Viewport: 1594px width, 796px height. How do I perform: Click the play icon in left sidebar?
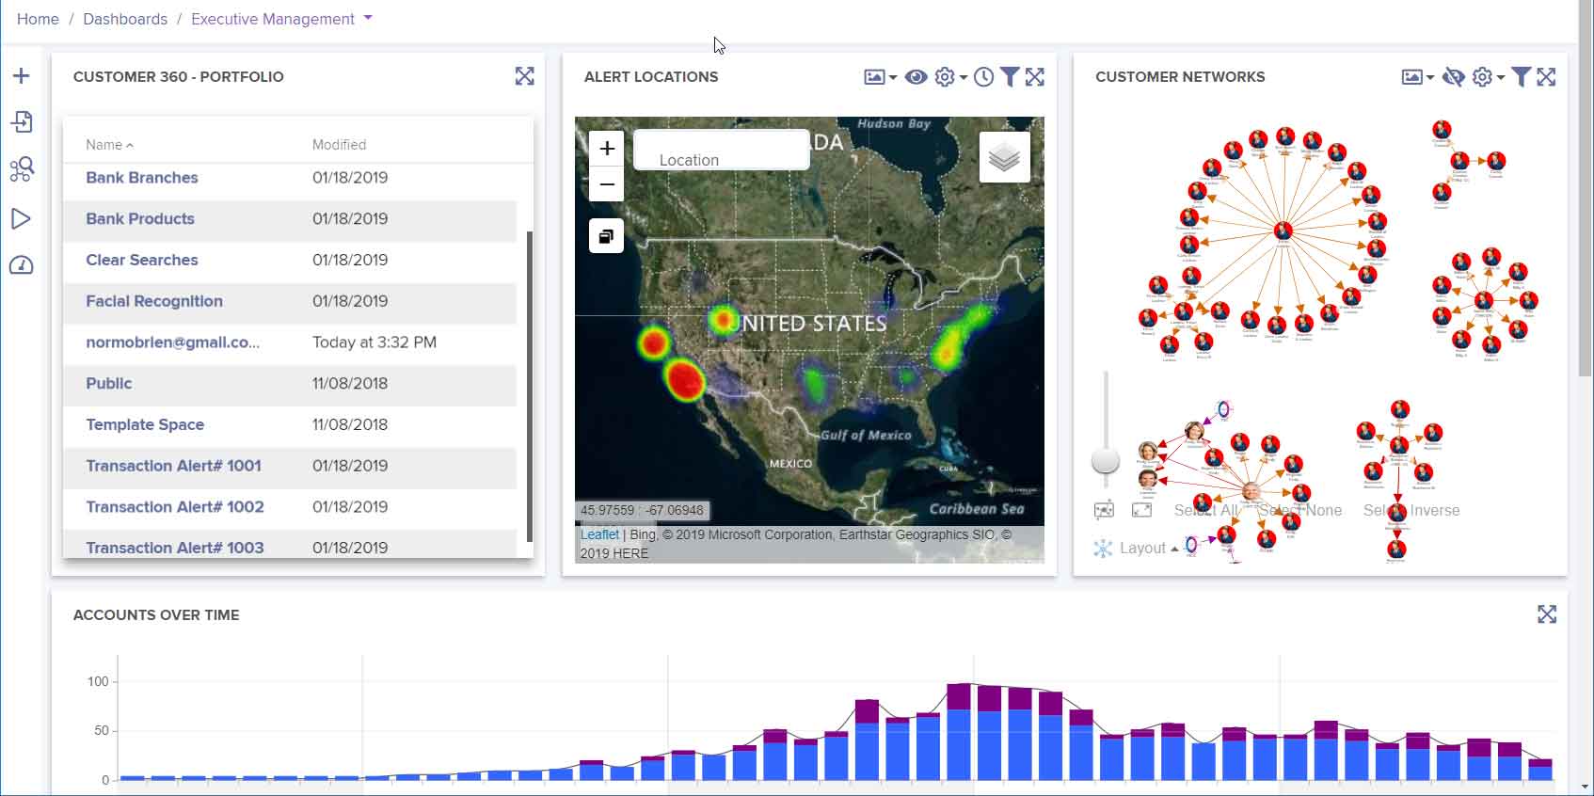(21, 219)
